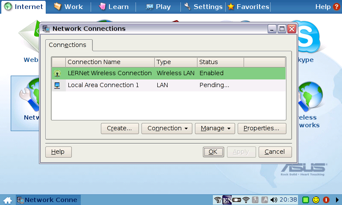Viewport: 342px width, 205px height.
Task: Expand the Connection dropdown button
Action: pos(167,128)
